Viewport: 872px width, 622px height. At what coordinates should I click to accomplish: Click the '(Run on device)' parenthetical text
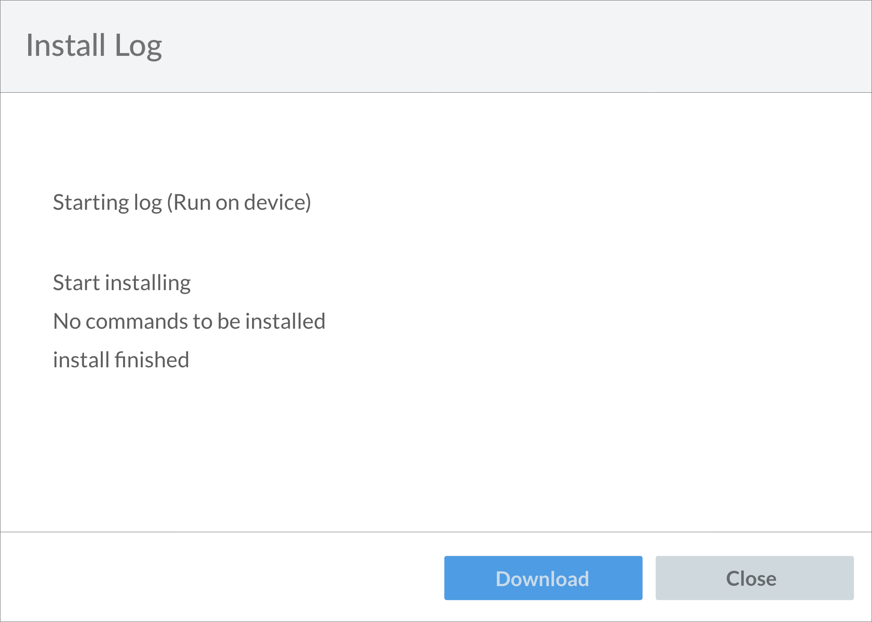pyautogui.click(x=239, y=202)
